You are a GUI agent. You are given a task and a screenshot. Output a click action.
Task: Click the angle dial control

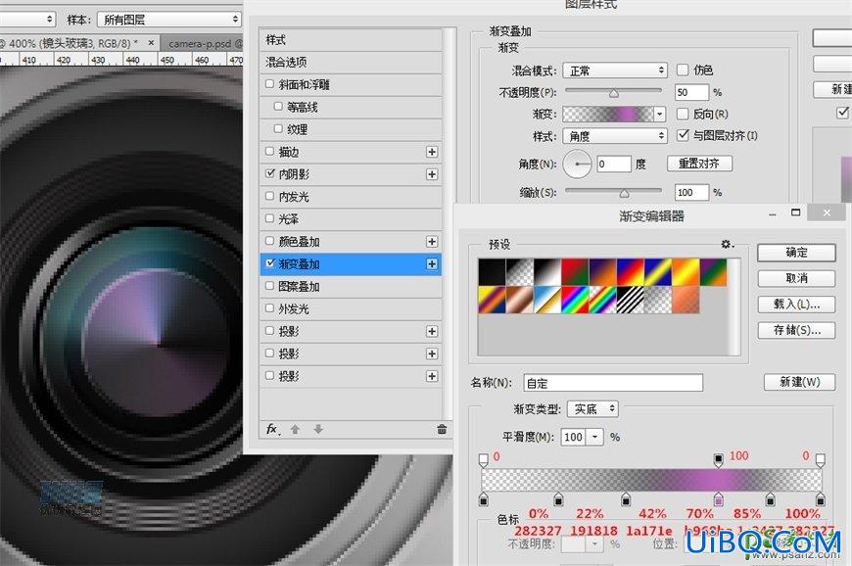[577, 165]
